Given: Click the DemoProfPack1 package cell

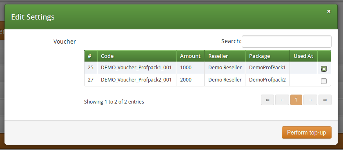Looking at the screenshot, I should pos(267,68).
